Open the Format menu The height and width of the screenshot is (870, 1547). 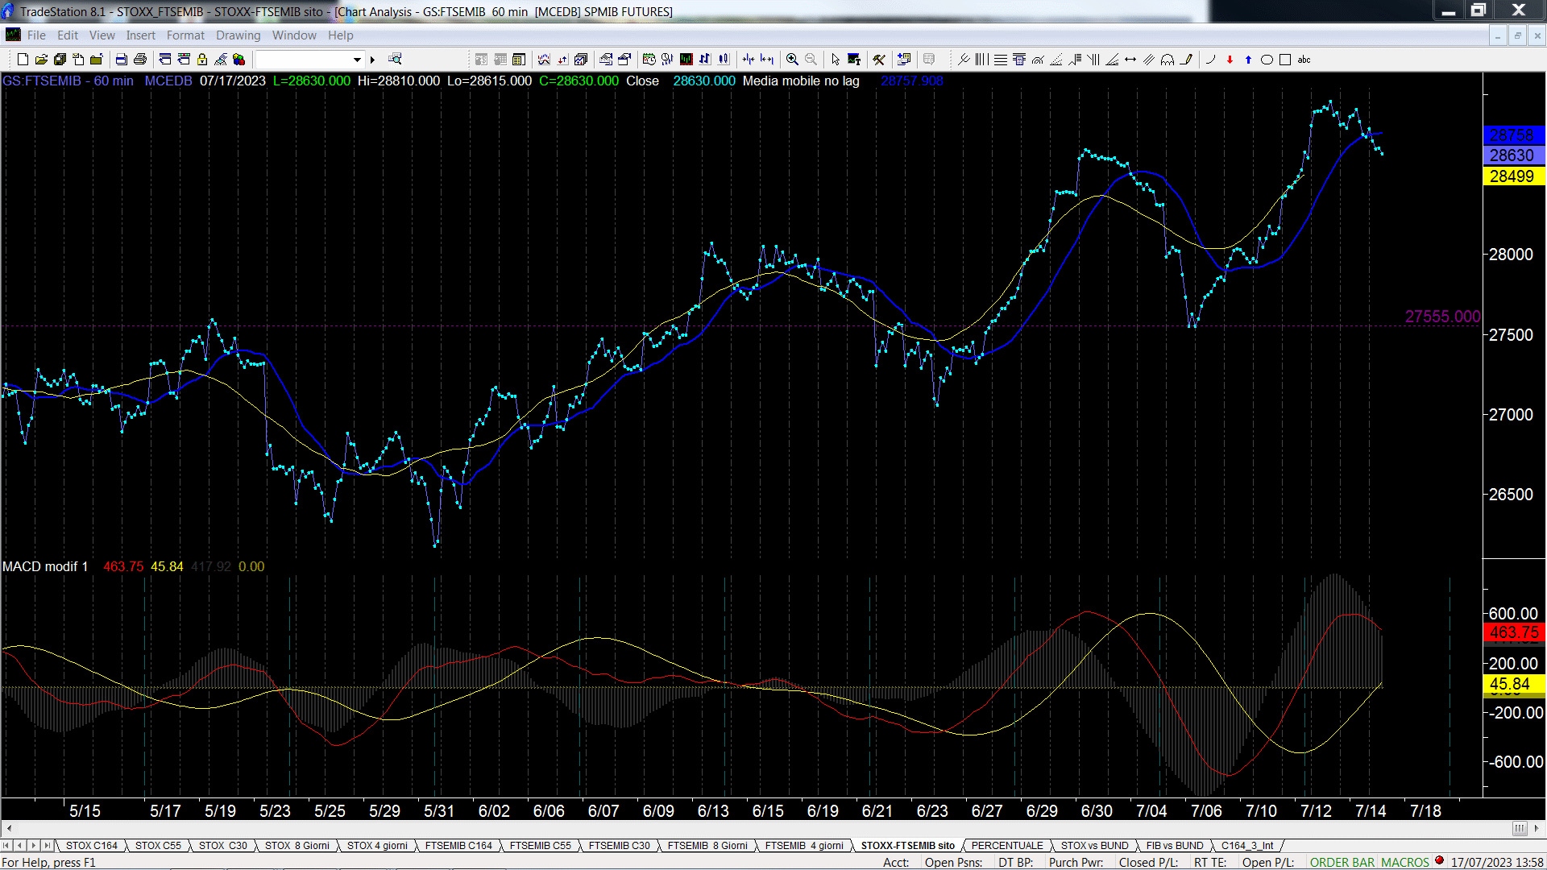[x=185, y=35]
